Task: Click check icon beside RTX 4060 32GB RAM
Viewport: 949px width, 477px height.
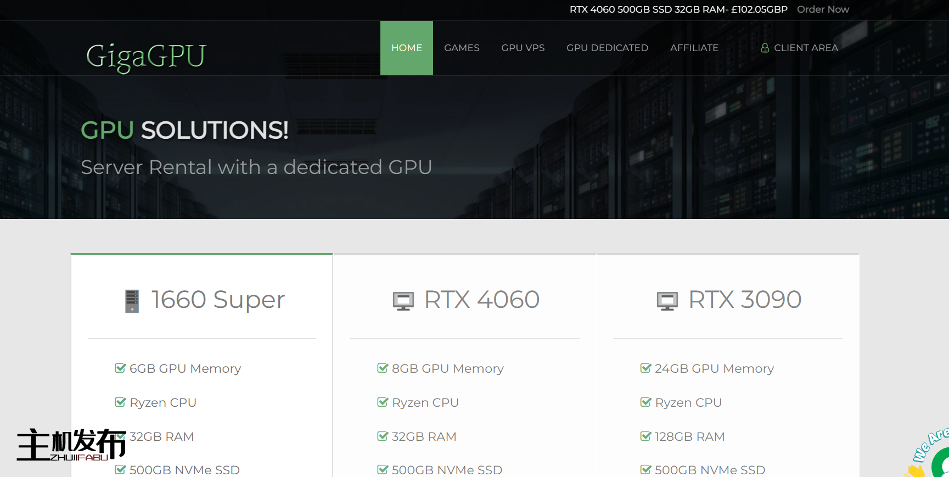Action: point(383,436)
